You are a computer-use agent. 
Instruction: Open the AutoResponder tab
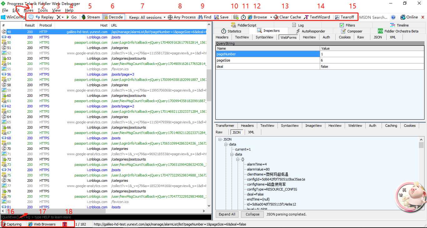(x=310, y=31)
